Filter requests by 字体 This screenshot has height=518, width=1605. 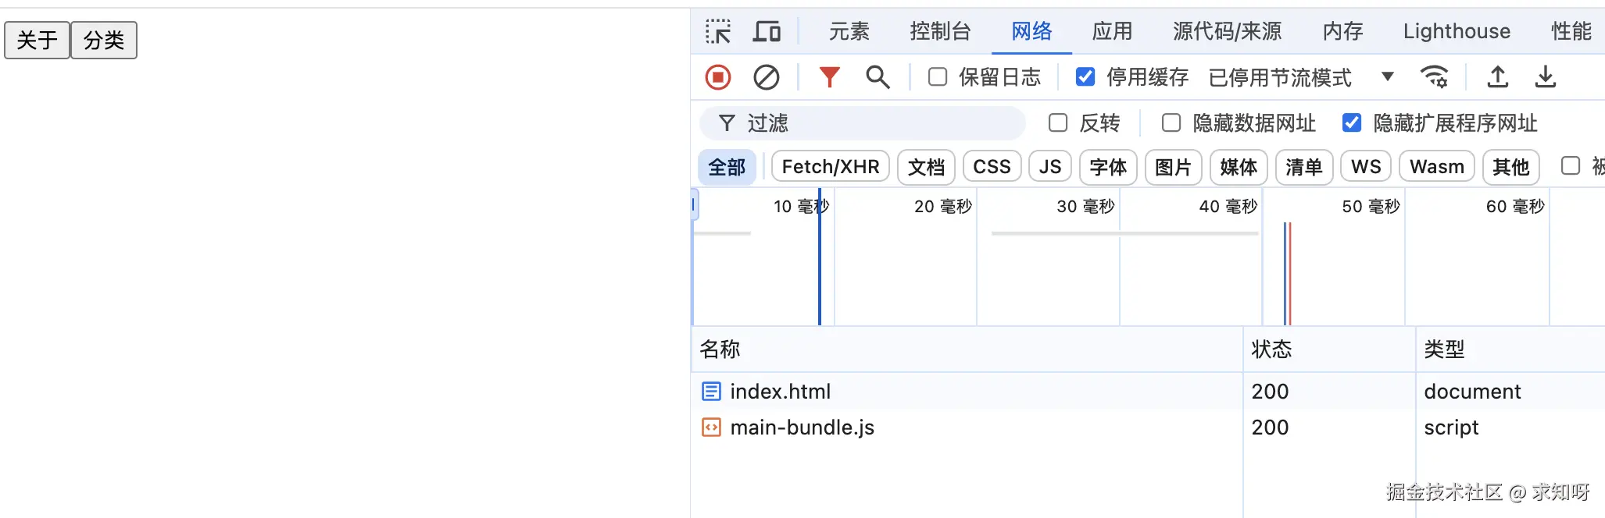click(x=1108, y=167)
